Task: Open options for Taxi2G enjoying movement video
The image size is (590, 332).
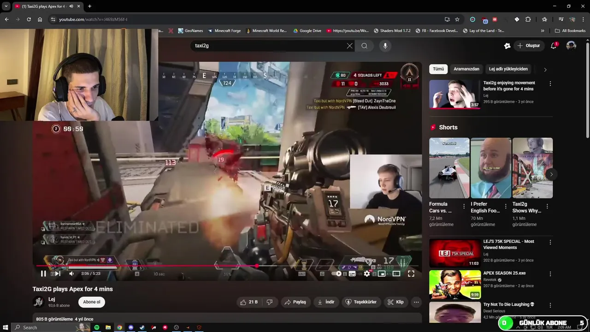Action: click(x=550, y=84)
